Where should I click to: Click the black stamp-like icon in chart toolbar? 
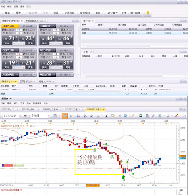pyautogui.click(x=106, y=116)
